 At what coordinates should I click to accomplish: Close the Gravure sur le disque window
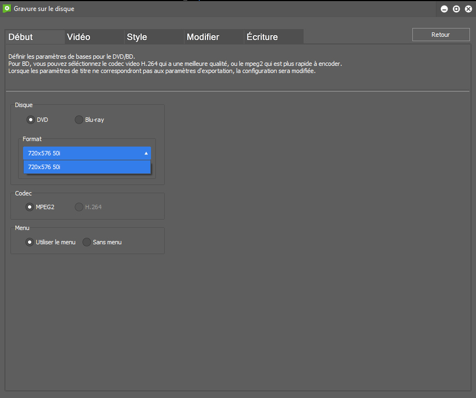[x=468, y=9]
